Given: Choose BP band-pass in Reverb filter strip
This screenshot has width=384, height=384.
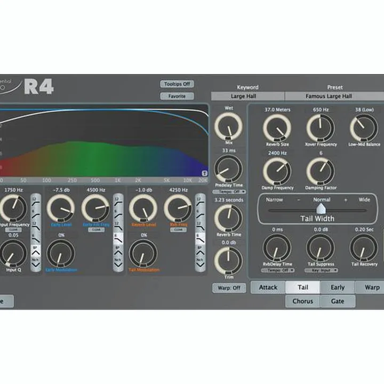Looking at the screenshot, I should [x=200, y=251].
